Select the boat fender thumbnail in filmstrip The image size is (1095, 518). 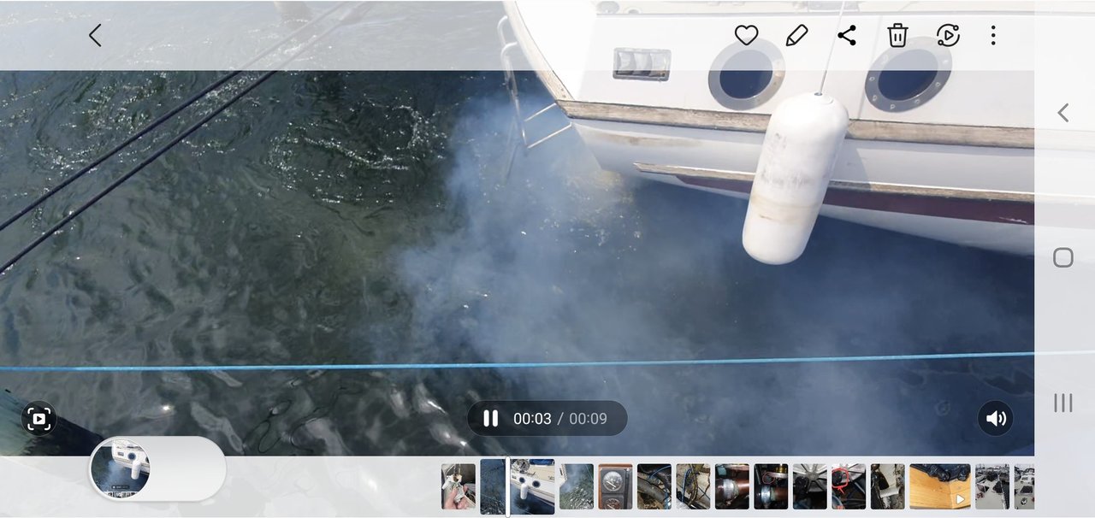[534, 487]
